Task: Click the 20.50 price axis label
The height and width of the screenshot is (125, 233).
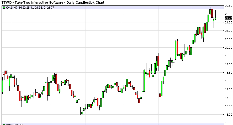Action: click(229, 39)
